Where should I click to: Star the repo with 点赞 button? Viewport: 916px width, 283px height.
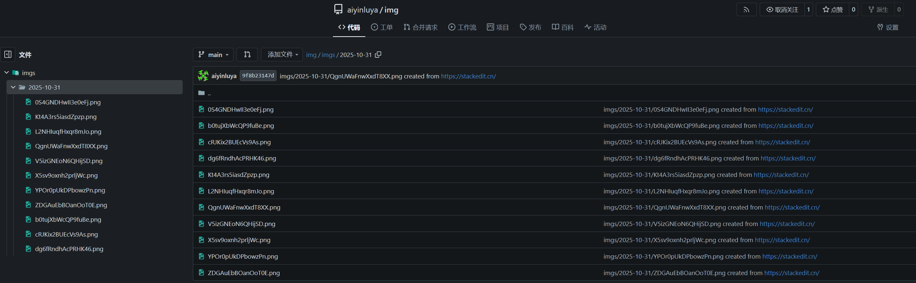[832, 10]
